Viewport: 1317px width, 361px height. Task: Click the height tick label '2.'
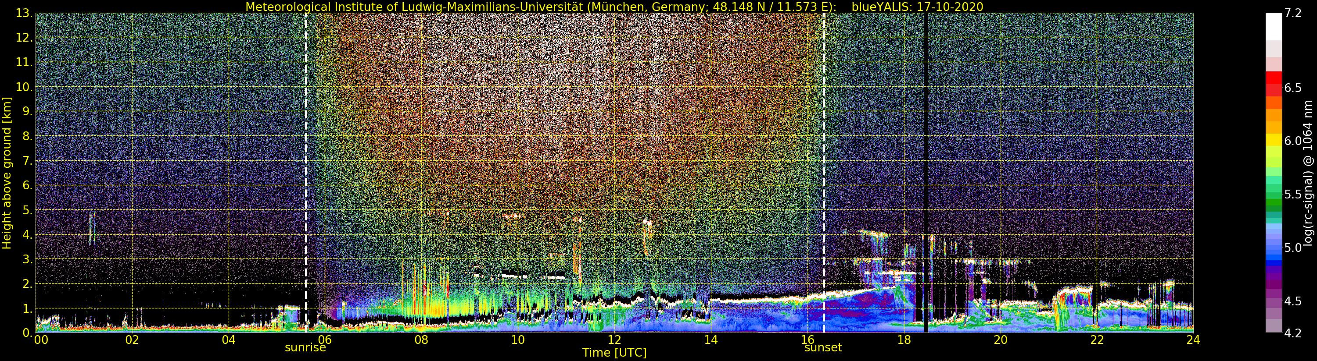click(x=28, y=283)
